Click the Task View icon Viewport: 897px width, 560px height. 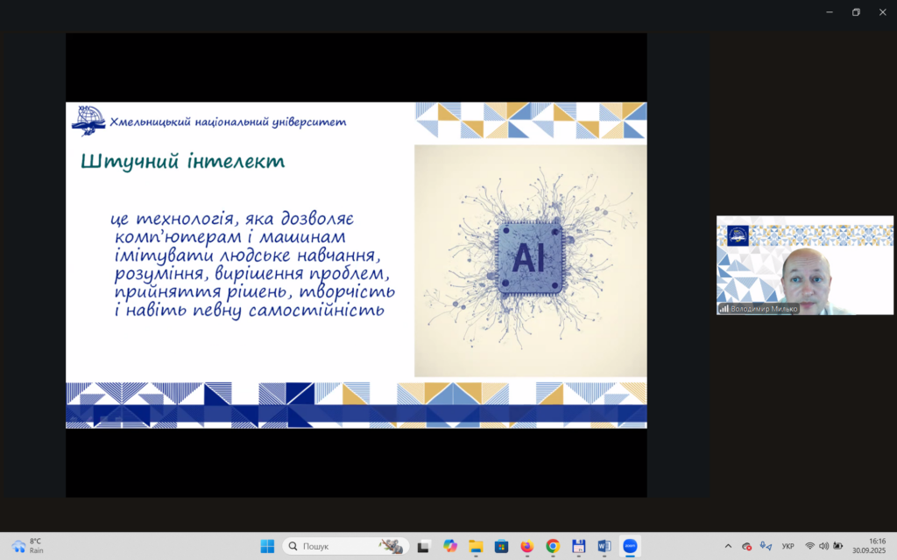pyautogui.click(x=424, y=546)
